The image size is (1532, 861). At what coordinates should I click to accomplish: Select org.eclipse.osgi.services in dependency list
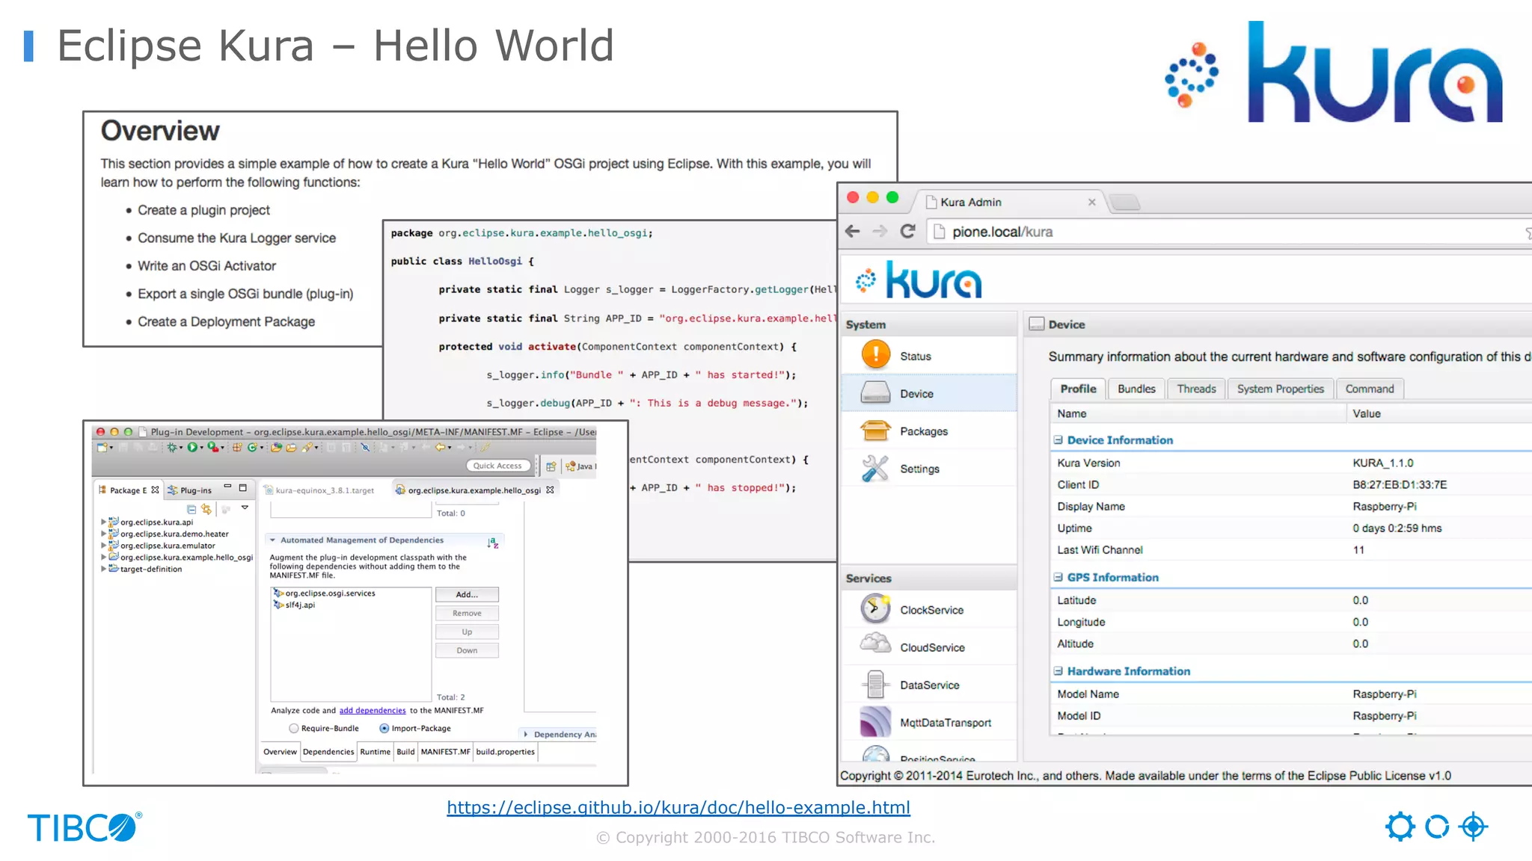tap(324, 593)
